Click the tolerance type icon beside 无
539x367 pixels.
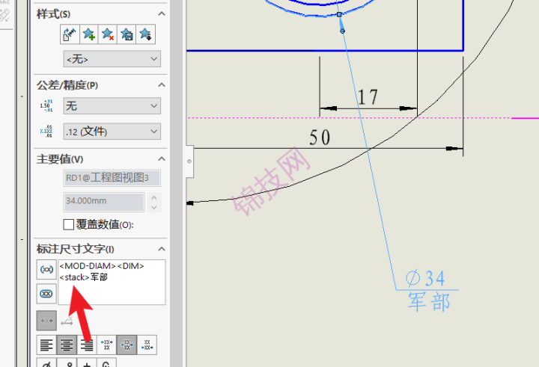pos(46,105)
